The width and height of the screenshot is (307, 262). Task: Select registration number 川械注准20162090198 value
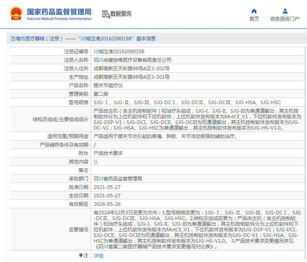tap(119, 52)
